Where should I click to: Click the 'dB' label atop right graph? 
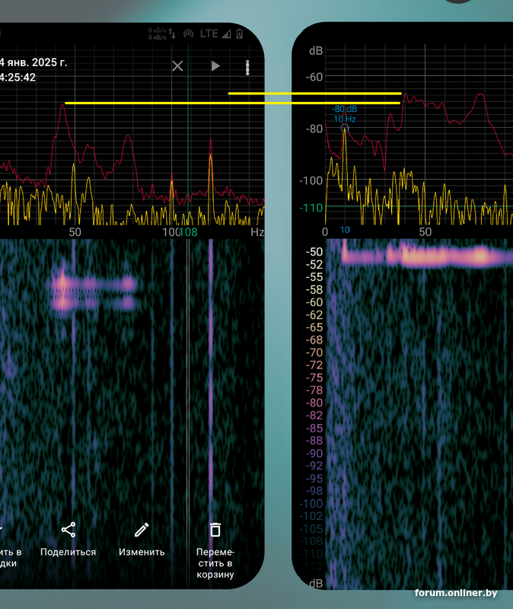coord(316,51)
